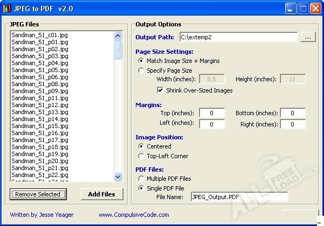Select Specify Page Size radio button
Viewport: 324px width, 226px height.
(x=142, y=70)
